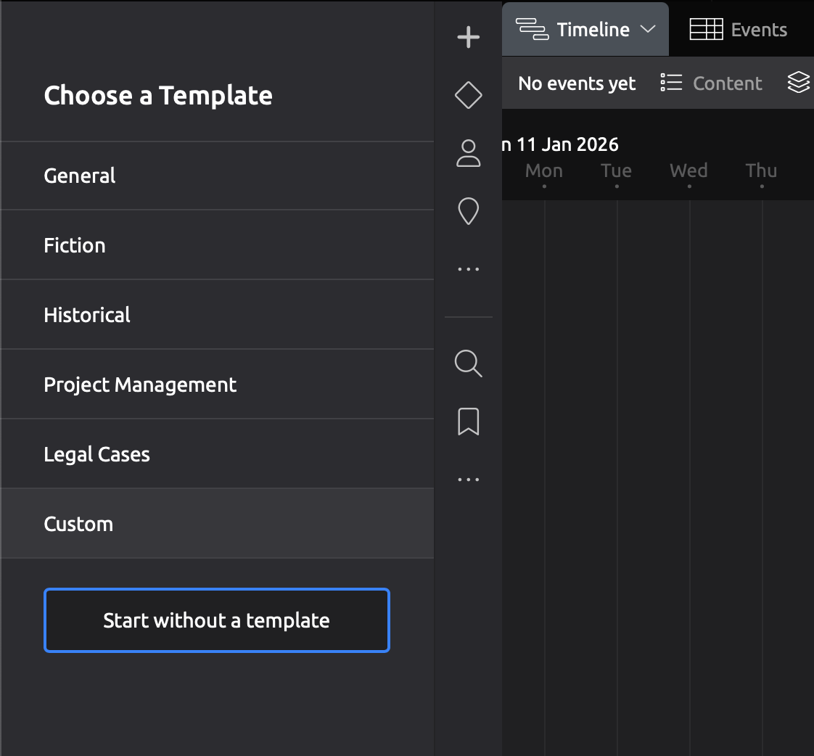Image resolution: width=814 pixels, height=756 pixels.
Task: Click the layers stack icon
Action: [x=798, y=83]
